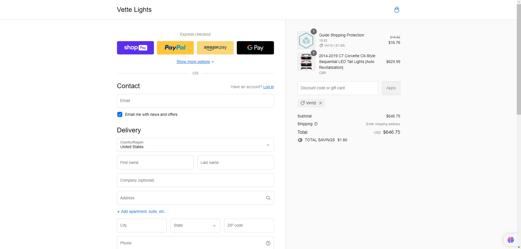Click the total amount $646.75
Screen dimensions: 521x249
click(x=392, y=132)
